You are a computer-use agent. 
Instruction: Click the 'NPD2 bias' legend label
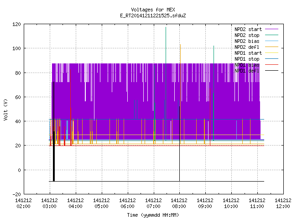tap(247, 41)
